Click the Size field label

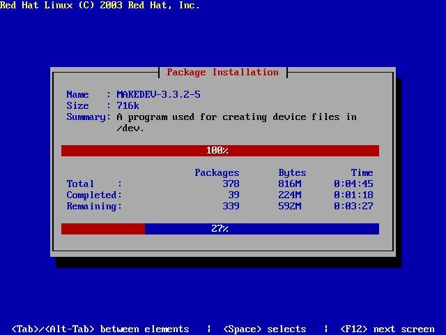77,105
